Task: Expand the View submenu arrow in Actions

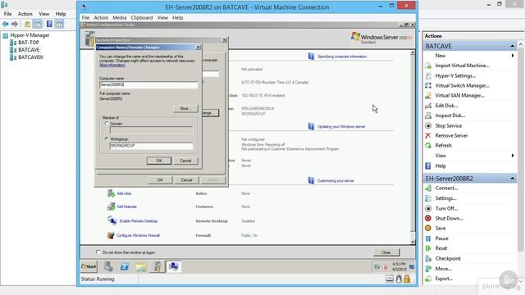Action: [513, 156]
